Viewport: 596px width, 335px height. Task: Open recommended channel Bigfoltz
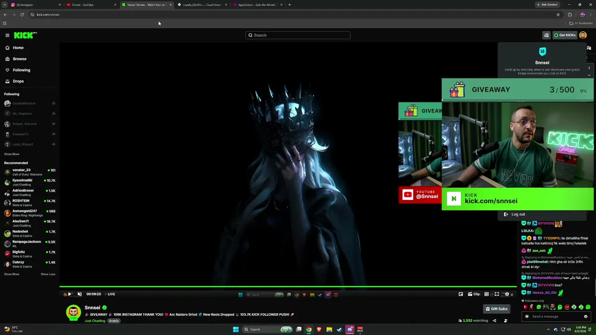[x=29, y=254]
